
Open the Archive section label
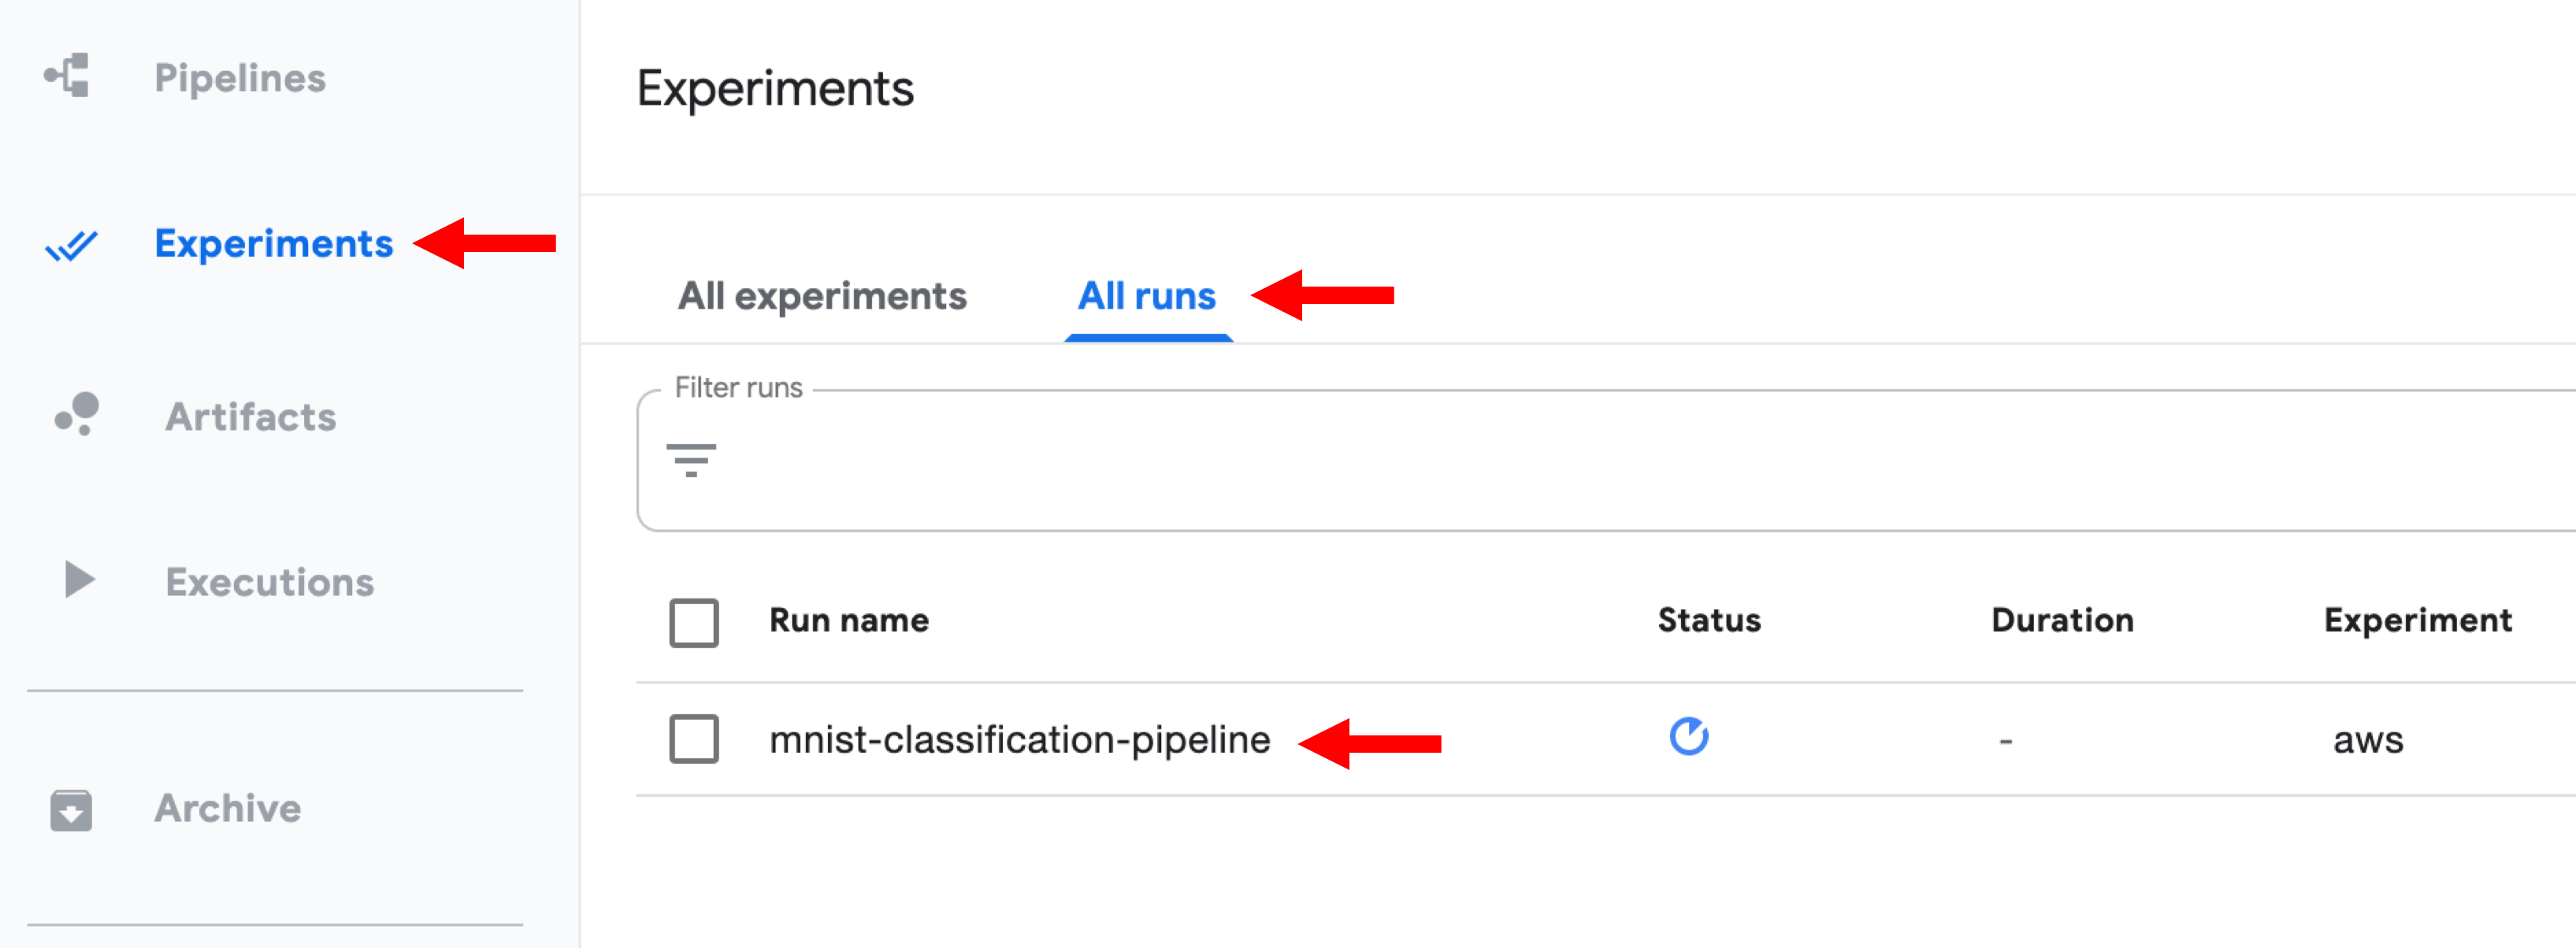point(227,808)
